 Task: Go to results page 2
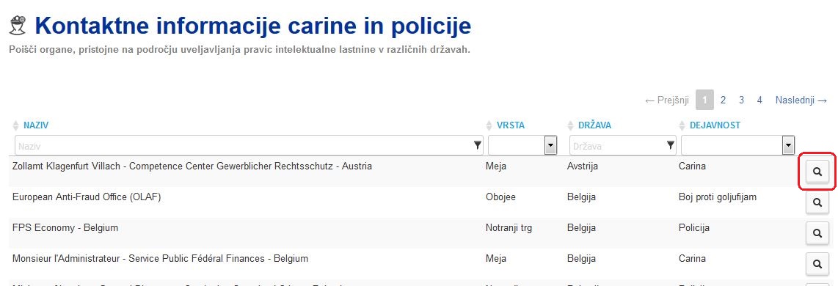point(723,100)
